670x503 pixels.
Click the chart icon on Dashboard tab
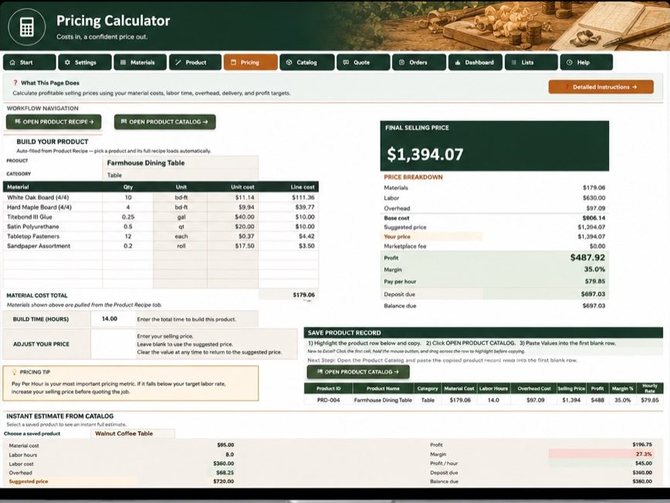click(458, 62)
